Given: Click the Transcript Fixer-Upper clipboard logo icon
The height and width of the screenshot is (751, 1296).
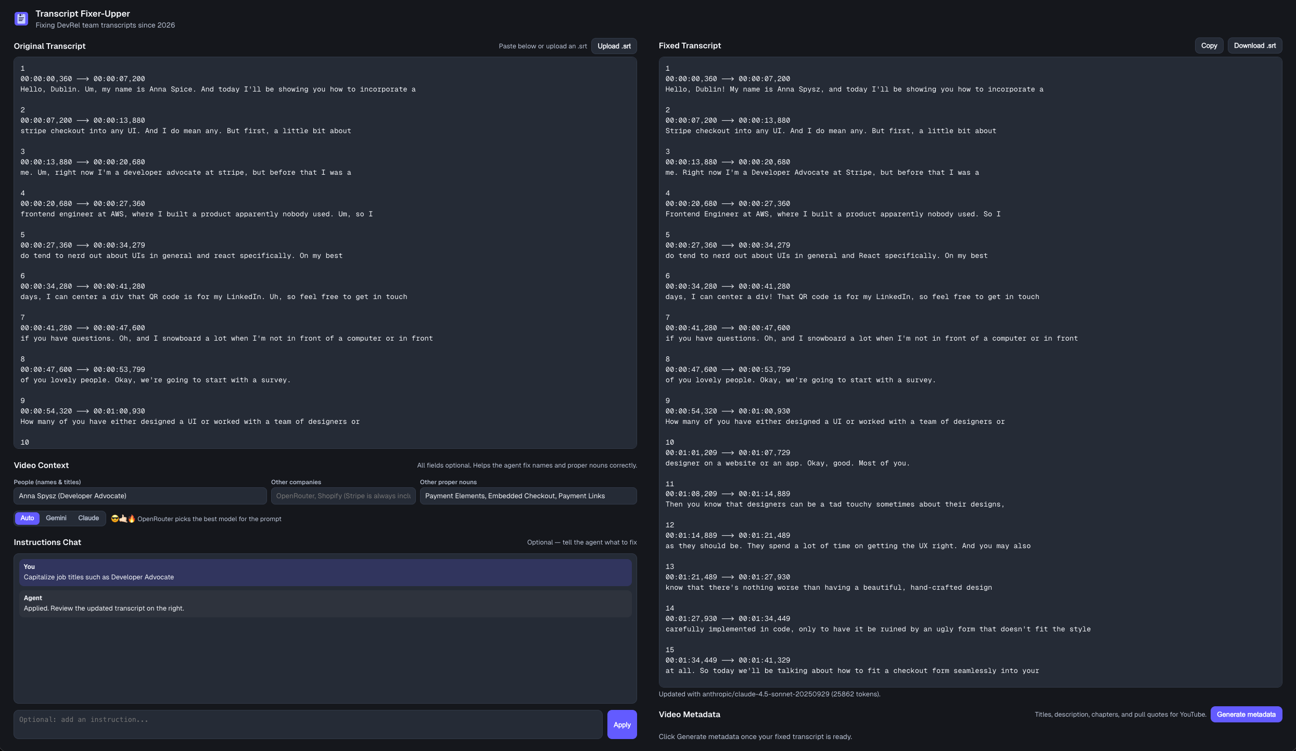Looking at the screenshot, I should click(x=21, y=19).
